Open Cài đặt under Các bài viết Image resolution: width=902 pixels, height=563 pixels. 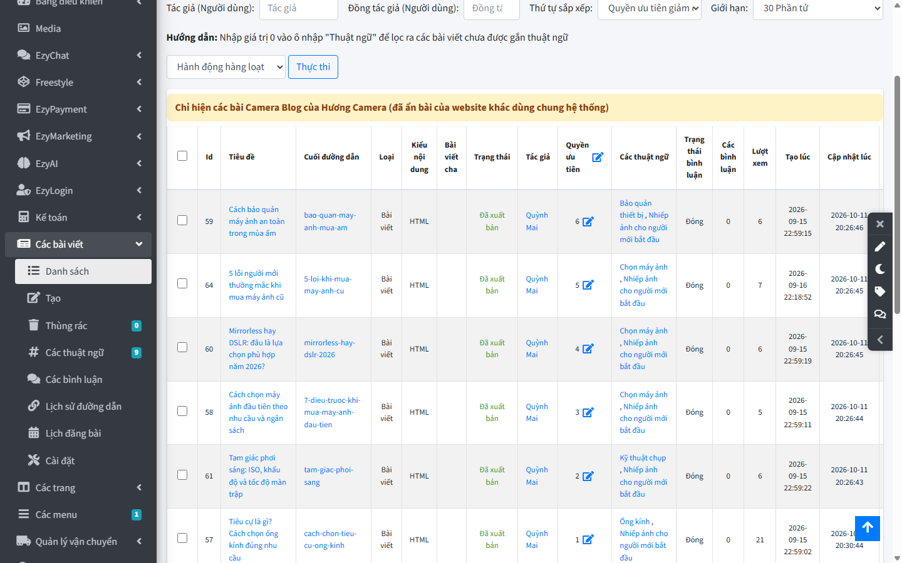pos(83,460)
